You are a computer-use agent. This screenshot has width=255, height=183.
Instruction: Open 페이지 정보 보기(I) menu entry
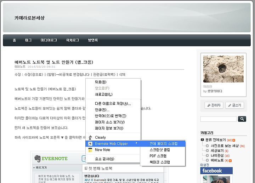pyautogui.click(x=113, y=128)
